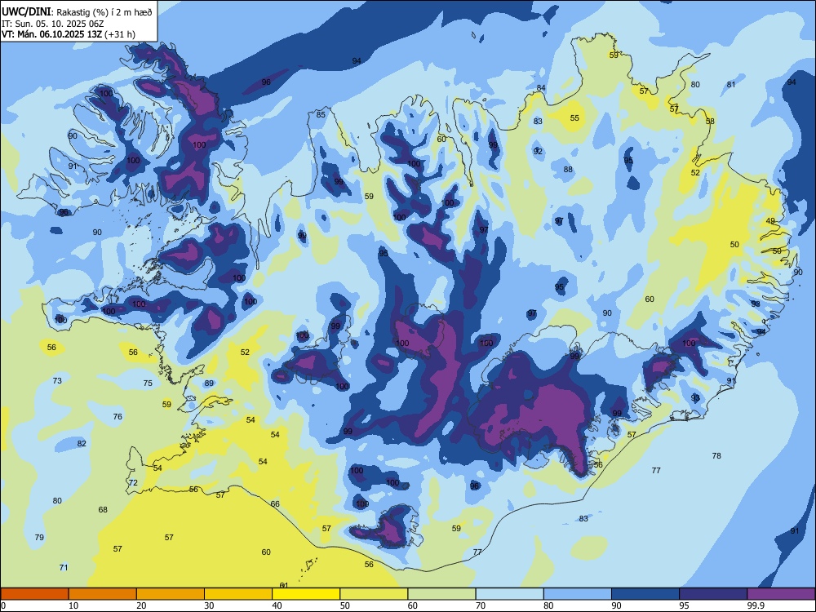Click the 70–80 light blue legend swatch
Viewport: 816px width, 612px height.
pyautogui.click(x=509, y=594)
